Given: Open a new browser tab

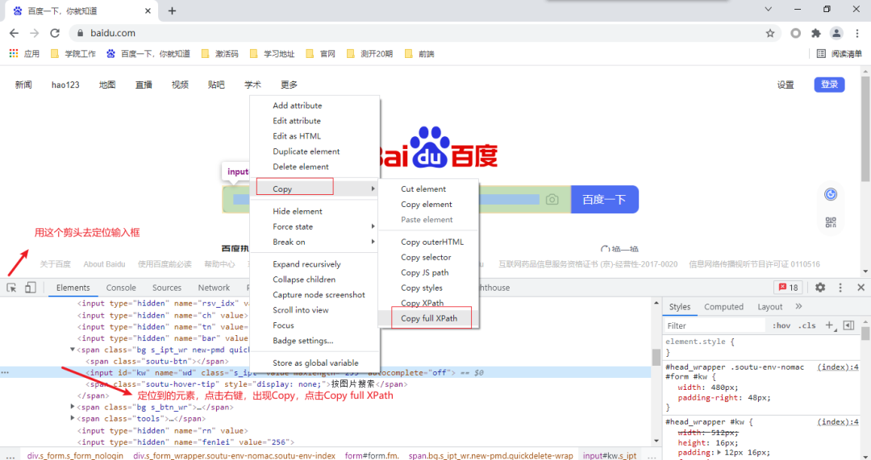Looking at the screenshot, I should tap(173, 10).
